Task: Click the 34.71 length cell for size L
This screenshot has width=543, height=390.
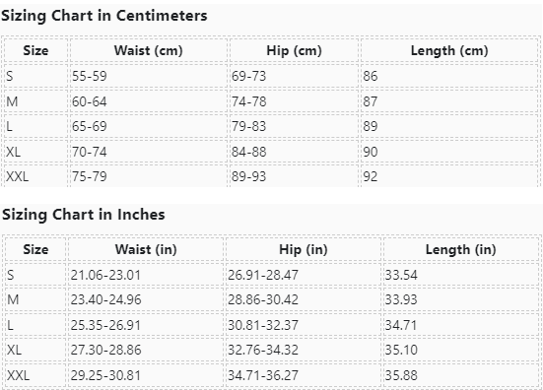Action: (460, 325)
